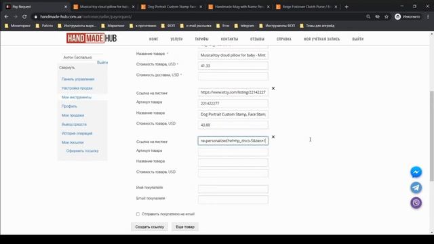Reload the current page
The height and width of the screenshot is (244, 434).
coord(24,16)
